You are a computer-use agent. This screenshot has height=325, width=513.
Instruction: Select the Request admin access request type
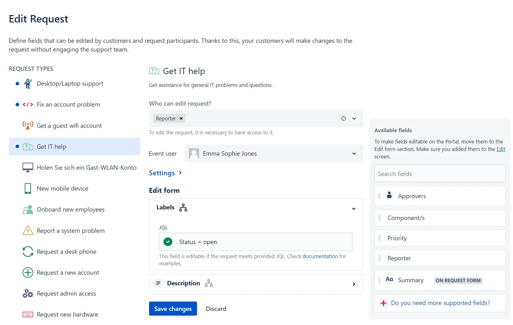coord(66,293)
